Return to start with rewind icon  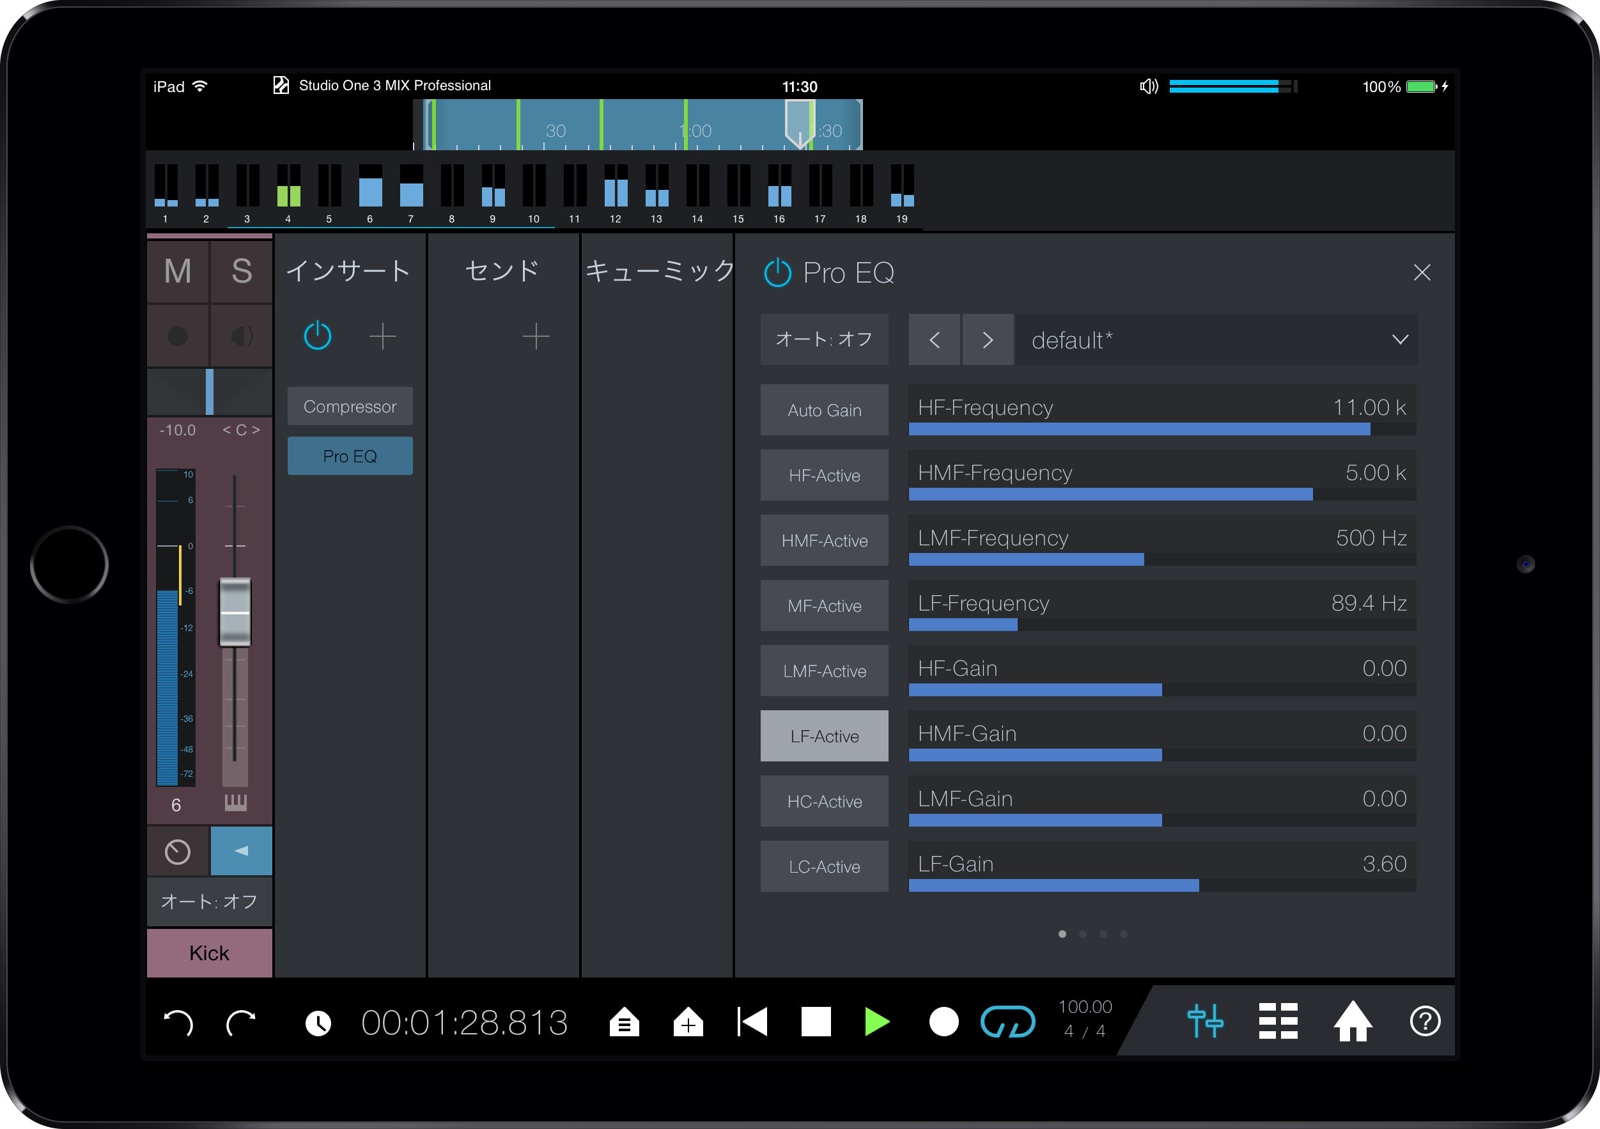pyautogui.click(x=752, y=1022)
